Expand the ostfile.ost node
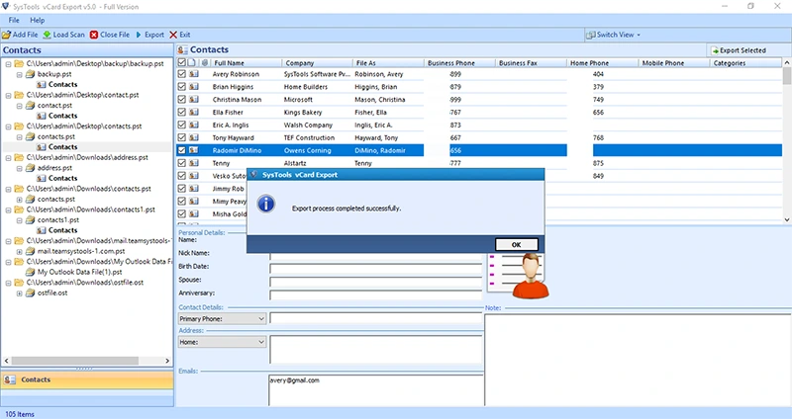The width and height of the screenshot is (792, 419). click(19, 293)
